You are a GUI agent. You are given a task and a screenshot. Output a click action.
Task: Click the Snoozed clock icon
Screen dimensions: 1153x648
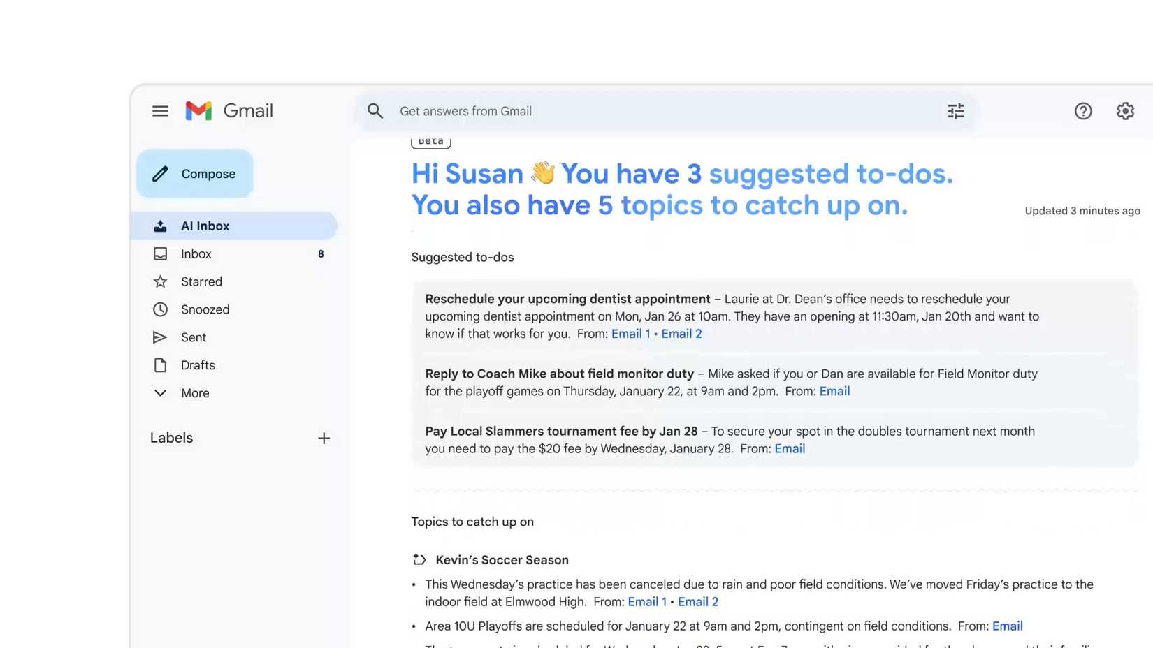161,309
